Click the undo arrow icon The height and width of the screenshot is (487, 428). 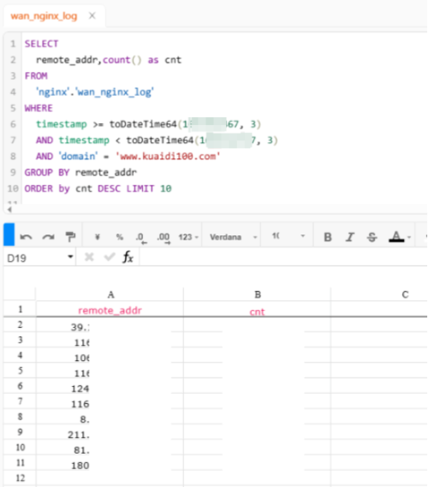[26, 237]
